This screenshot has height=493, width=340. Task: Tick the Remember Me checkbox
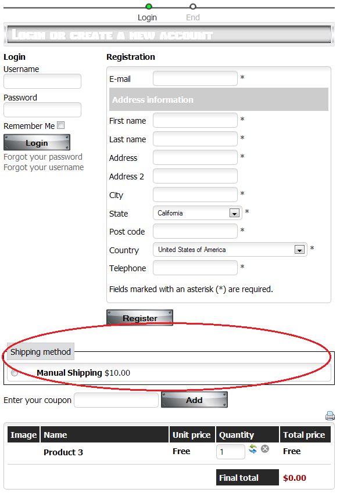coord(61,125)
